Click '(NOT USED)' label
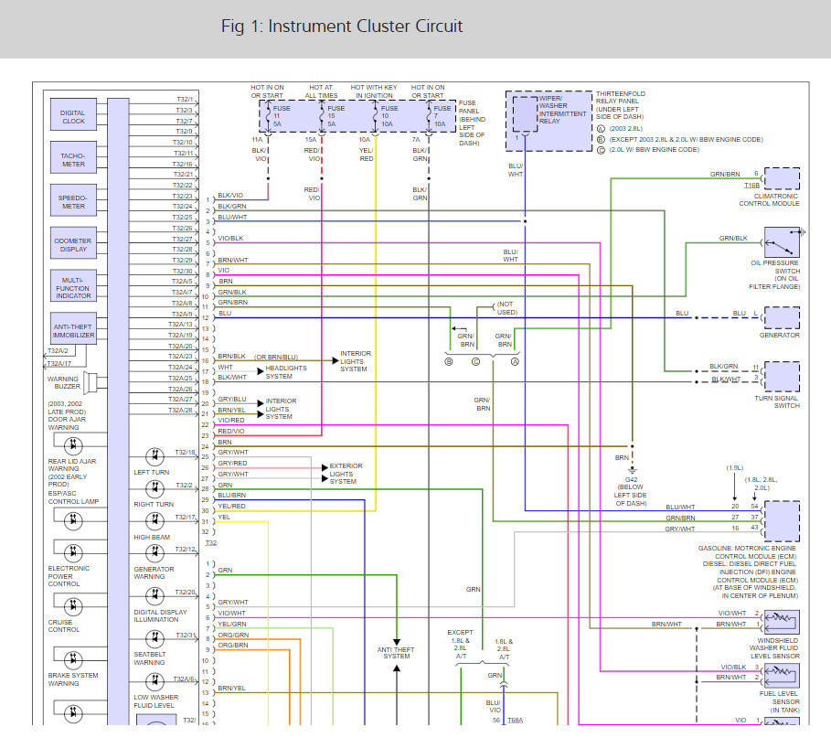Viewport: 831px width, 748px height. pos(507,308)
